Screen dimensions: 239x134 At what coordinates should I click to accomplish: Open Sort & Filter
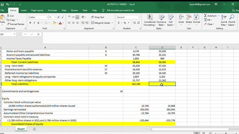tap(224, 20)
